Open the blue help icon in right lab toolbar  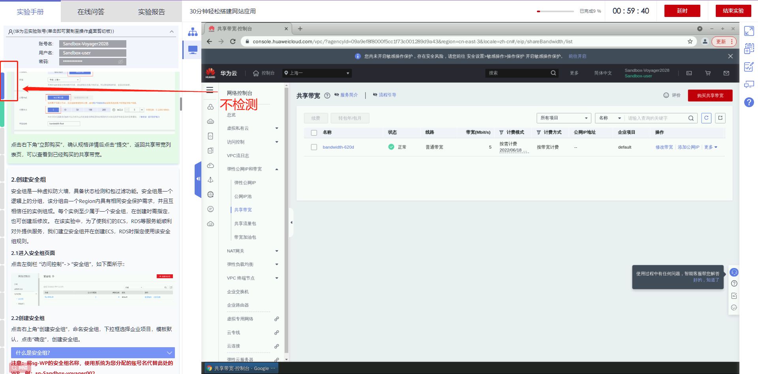pyautogui.click(x=749, y=102)
